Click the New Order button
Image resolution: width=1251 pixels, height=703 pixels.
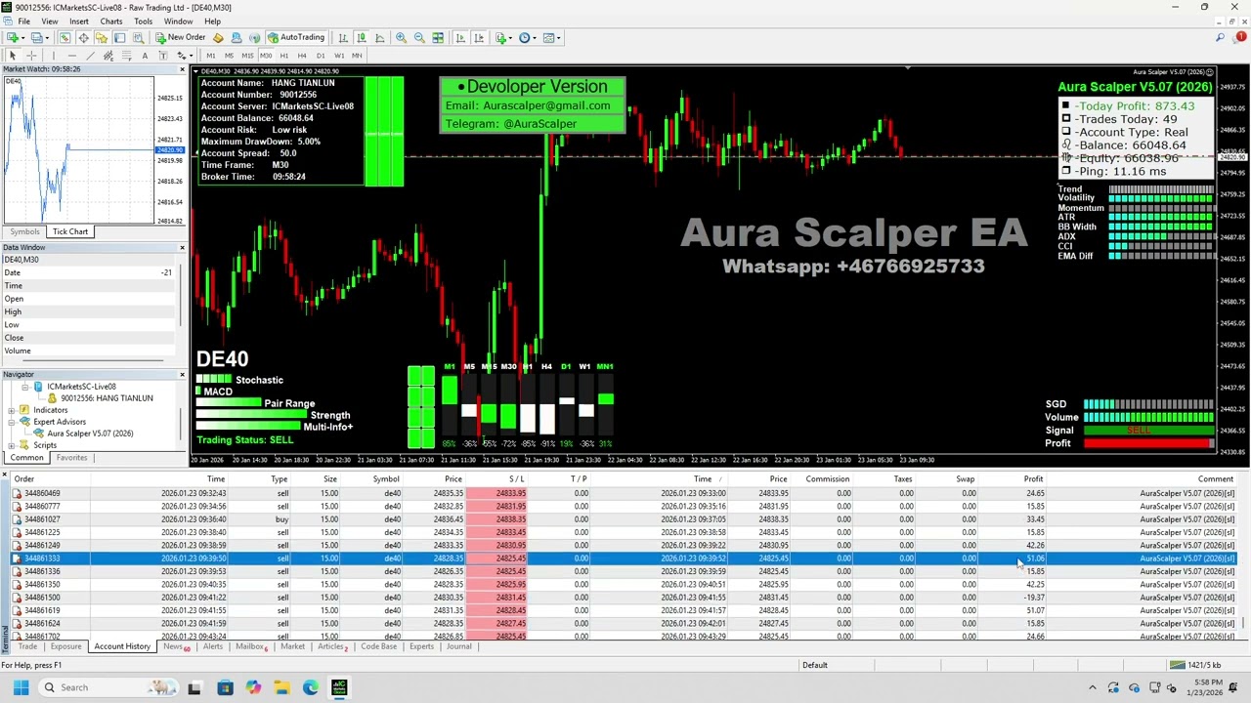[180, 37]
